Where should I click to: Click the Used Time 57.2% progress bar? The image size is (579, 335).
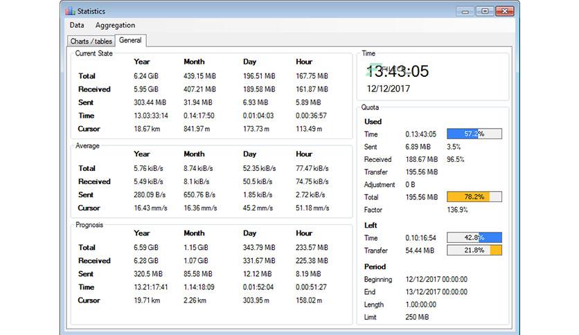474,134
